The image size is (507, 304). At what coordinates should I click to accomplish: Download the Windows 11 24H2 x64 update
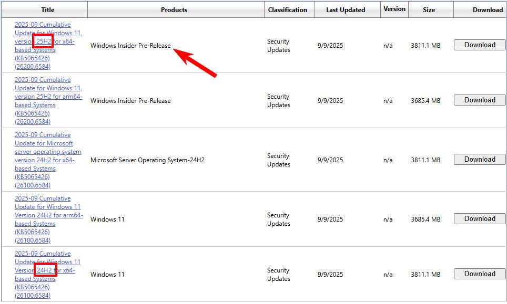point(479,274)
